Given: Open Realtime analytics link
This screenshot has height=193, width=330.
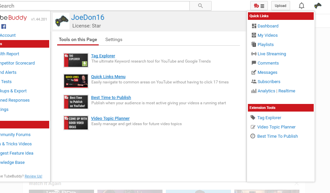Looking at the screenshot, I should [287, 91].
